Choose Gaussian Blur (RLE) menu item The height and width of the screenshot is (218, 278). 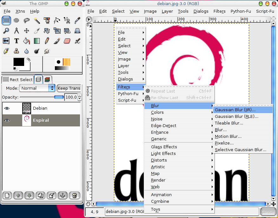click(x=242, y=117)
